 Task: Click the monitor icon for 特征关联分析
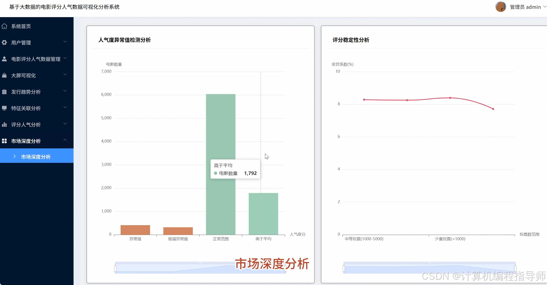(x=4, y=108)
